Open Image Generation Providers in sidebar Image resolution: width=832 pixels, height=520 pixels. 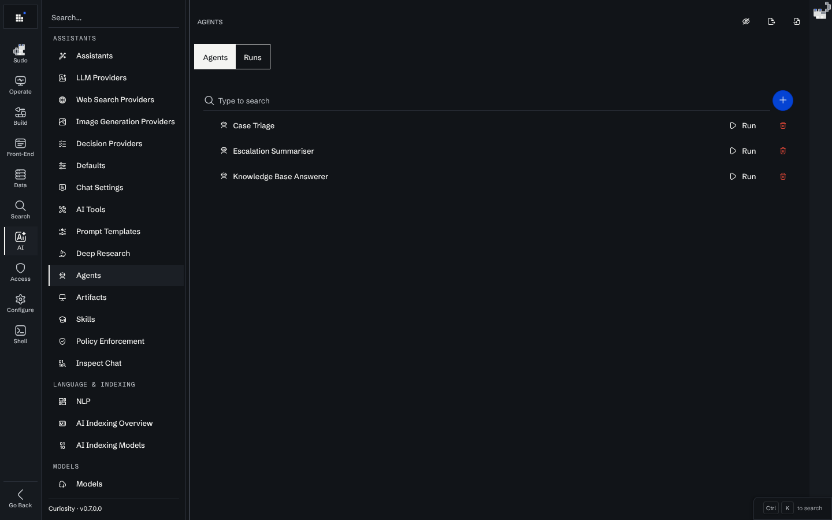click(x=116, y=122)
